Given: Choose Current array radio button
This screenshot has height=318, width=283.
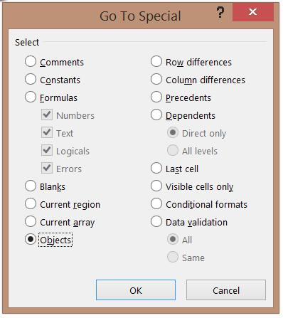Looking at the screenshot, I should click(31, 221).
